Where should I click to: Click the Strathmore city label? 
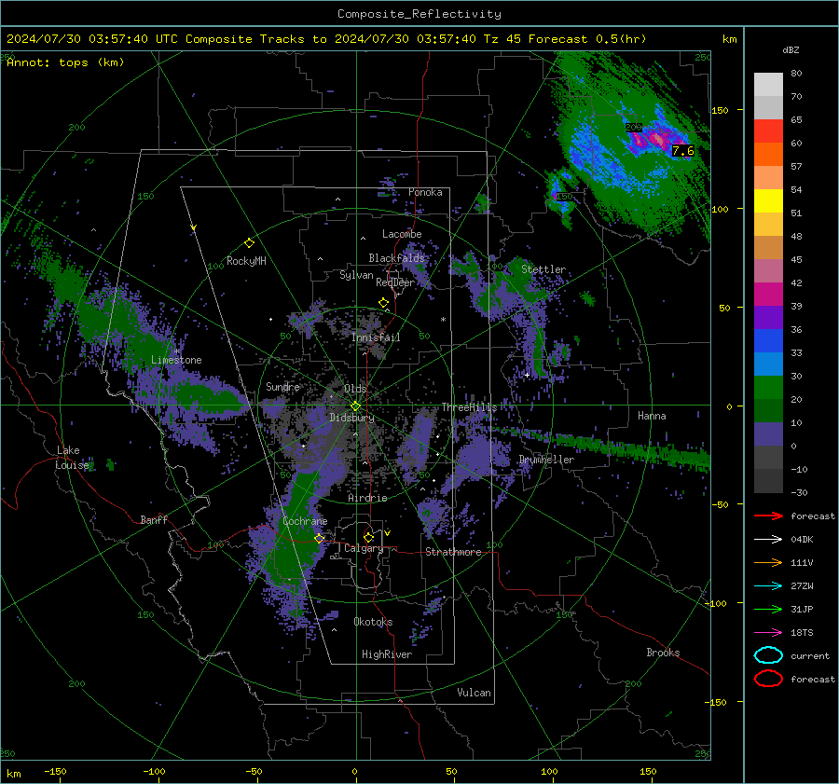(453, 552)
